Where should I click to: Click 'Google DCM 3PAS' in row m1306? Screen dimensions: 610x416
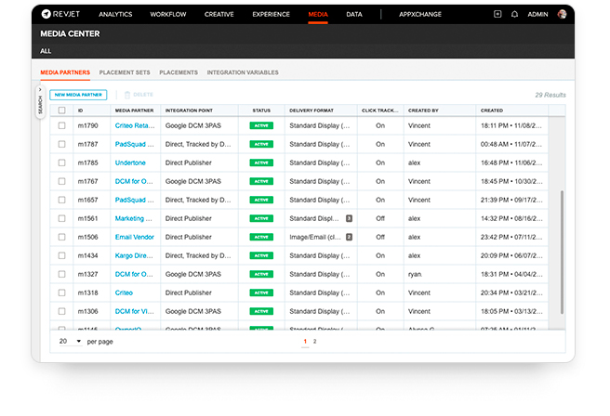(x=193, y=311)
